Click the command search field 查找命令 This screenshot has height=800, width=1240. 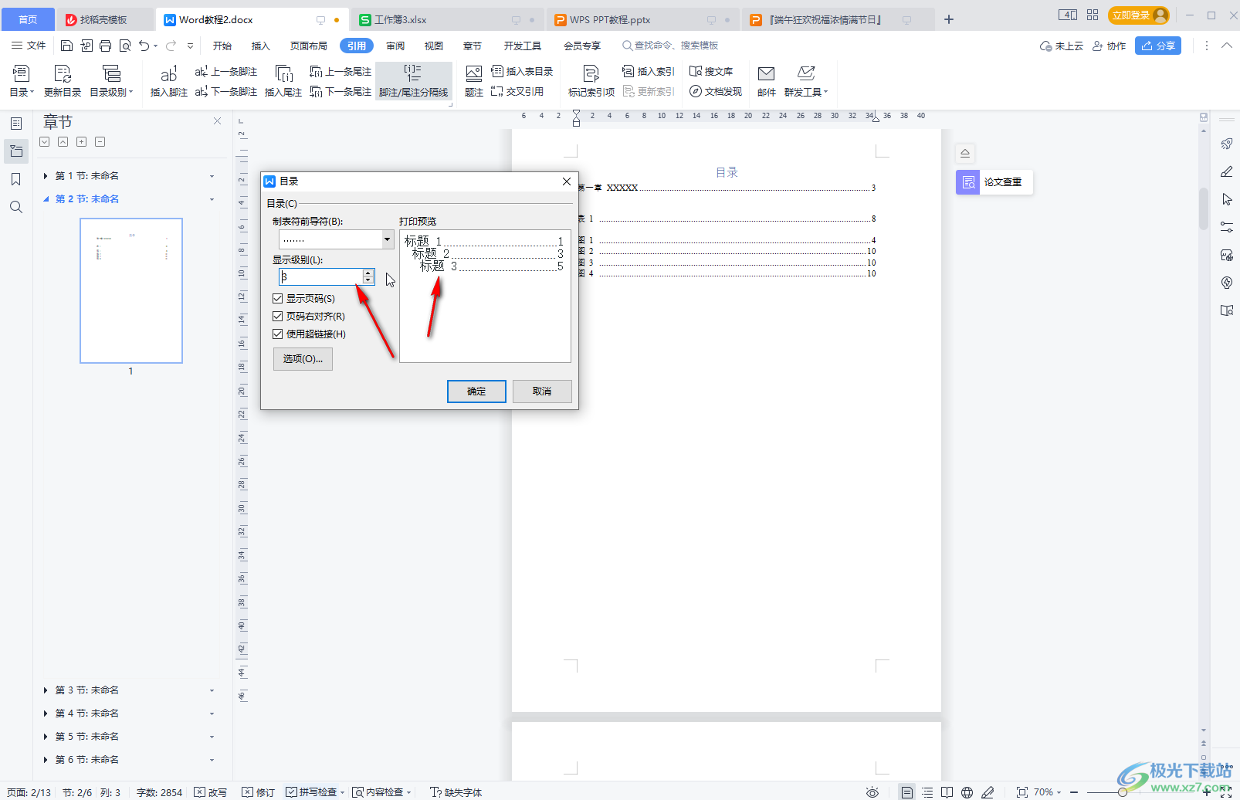[670, 46]
